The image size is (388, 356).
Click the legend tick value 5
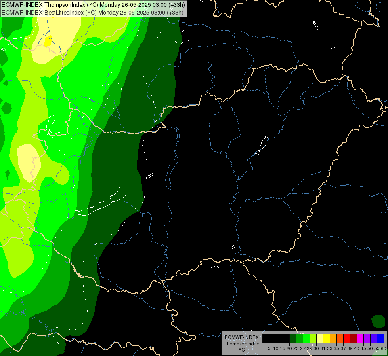coord(269,348)
